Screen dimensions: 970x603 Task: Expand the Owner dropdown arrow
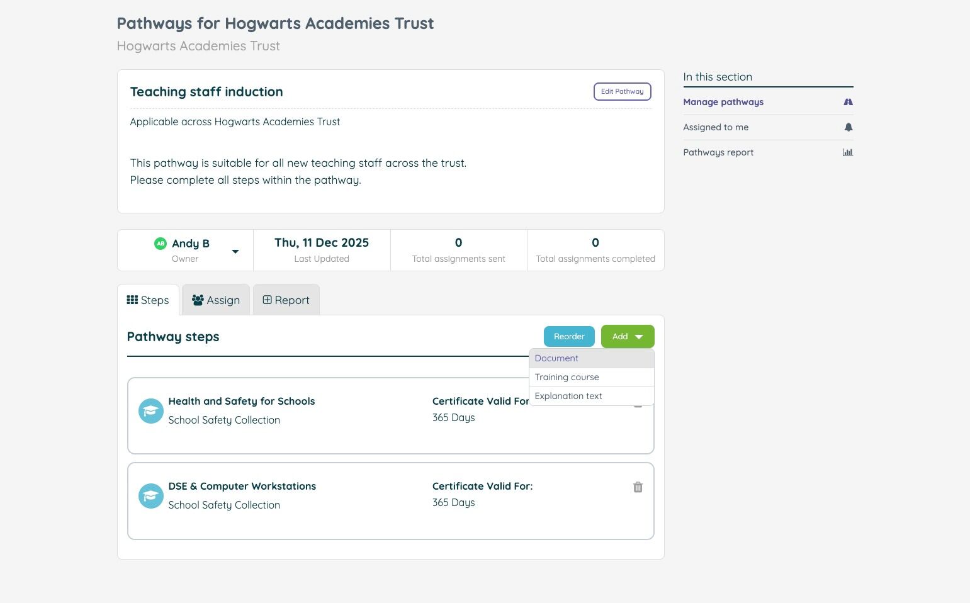coord(235,251)
